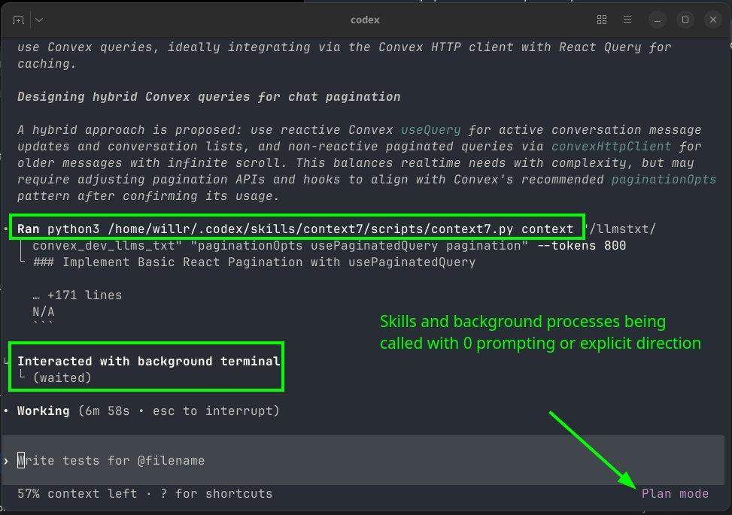The width and height of the screenshot is (732, 515).
Task: Open a new terminal tab
Action: pyautogui.click(x=18, y=20)
